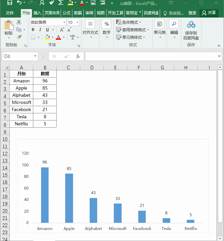Apply red font color A in ribbon
This screenshot has height=241, width=224.
[58, 37]
